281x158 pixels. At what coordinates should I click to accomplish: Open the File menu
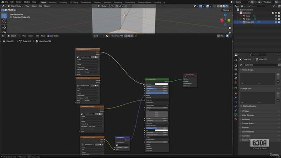[x=7, y=2]
